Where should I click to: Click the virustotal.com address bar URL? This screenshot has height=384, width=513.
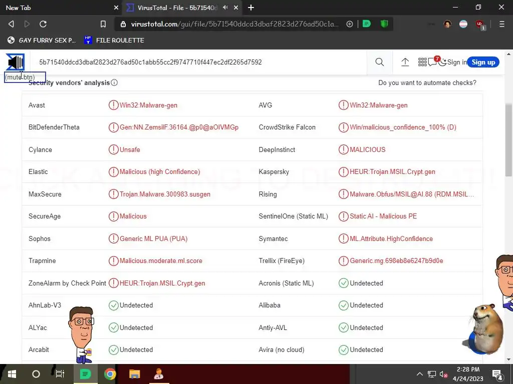[x=234, y=24]
